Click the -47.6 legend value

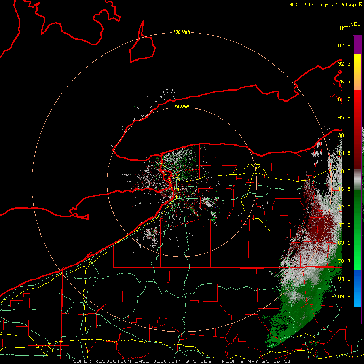coord(343,225)
